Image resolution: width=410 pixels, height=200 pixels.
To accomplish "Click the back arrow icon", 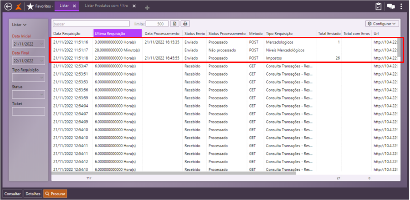I will tap(8, 6).
